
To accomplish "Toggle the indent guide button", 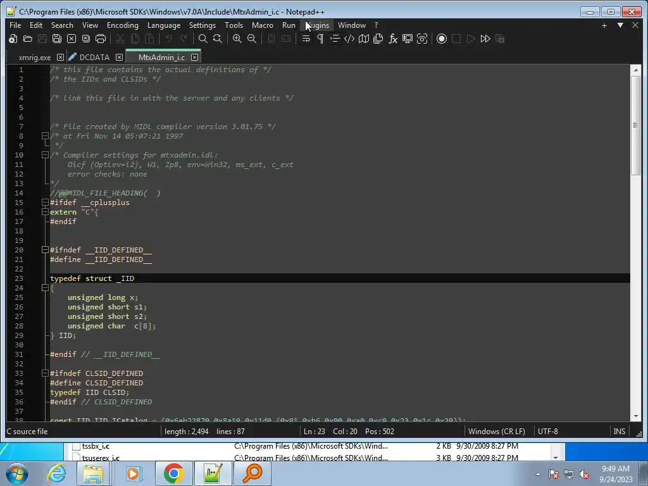I will tap(335, 39).
